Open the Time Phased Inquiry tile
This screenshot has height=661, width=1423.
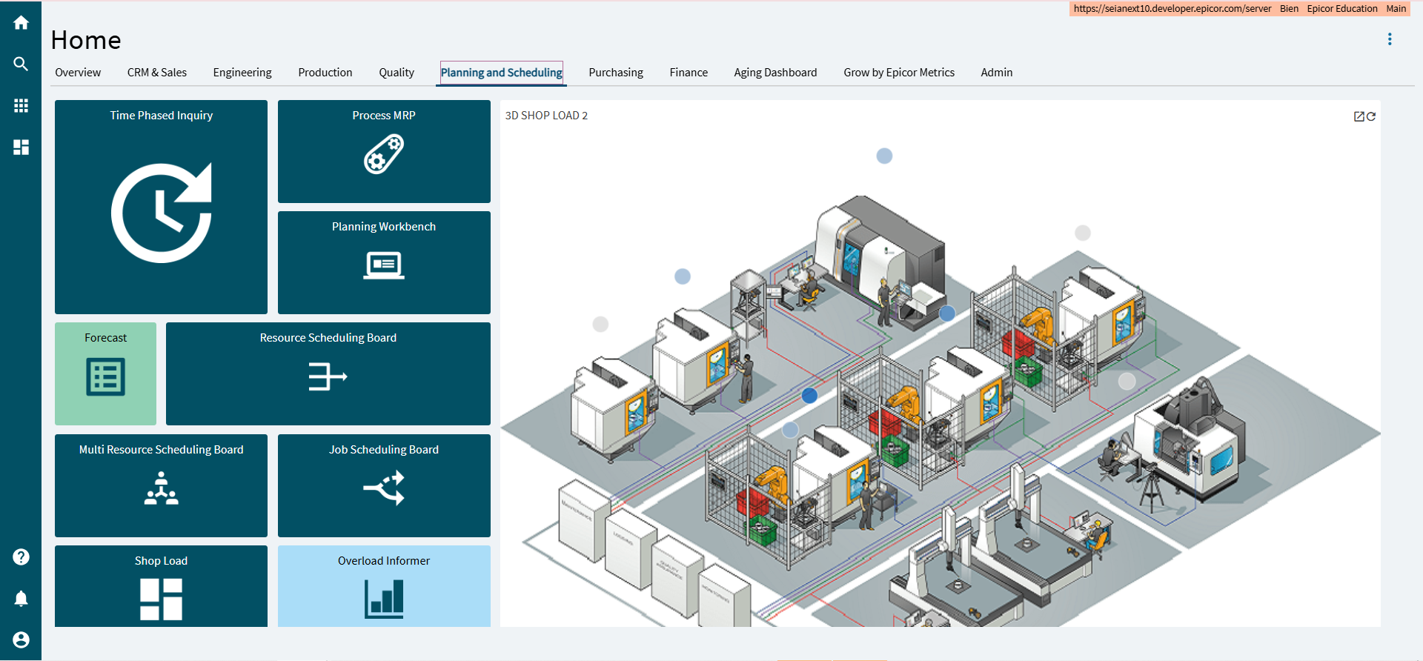coord(161,207)
